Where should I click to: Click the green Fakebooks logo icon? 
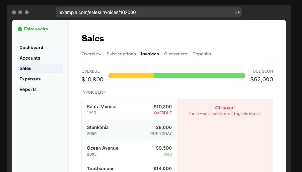point(20,29)
